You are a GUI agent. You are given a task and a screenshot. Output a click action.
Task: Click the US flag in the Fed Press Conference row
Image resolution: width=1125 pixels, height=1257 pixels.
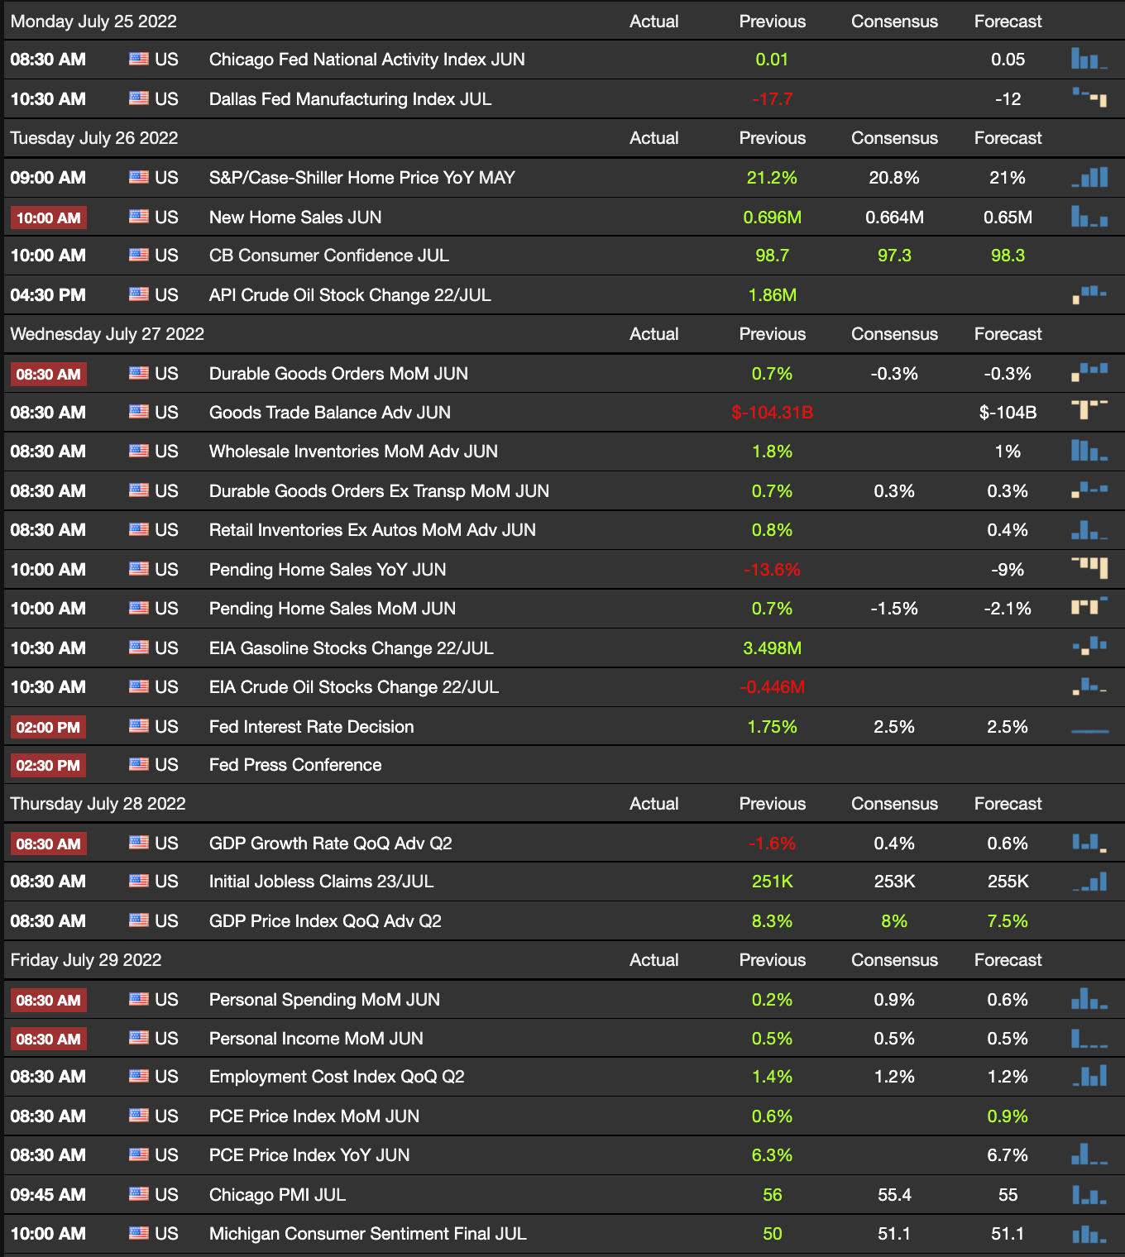pos(139,764)
